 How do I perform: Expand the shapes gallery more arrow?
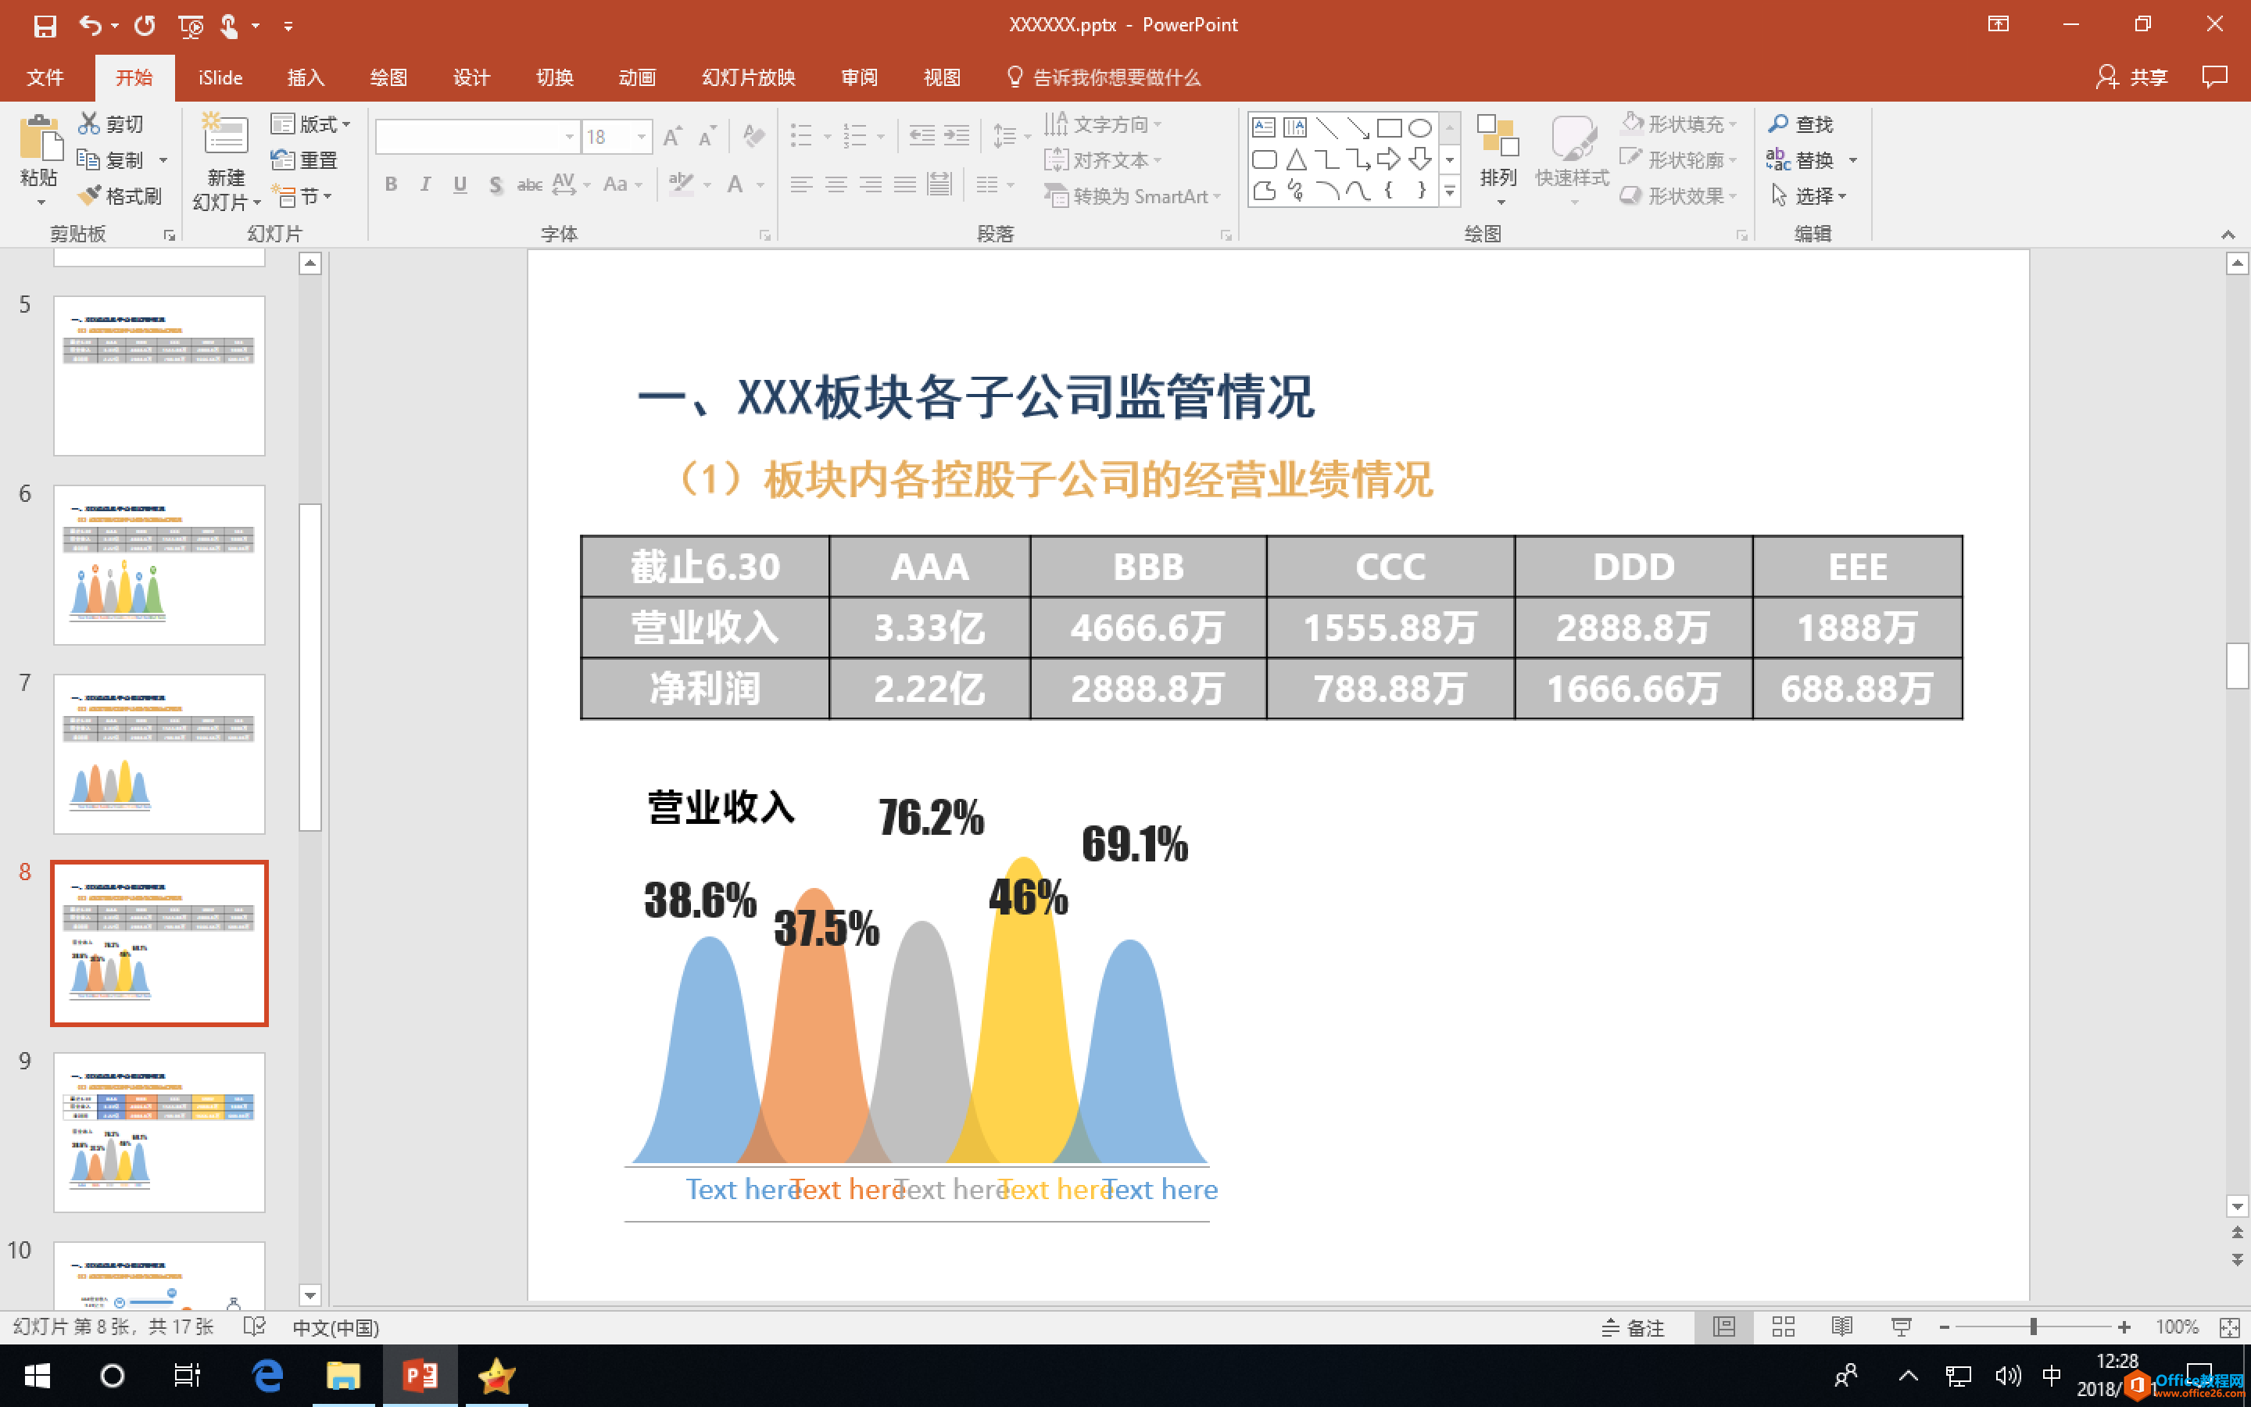coord(1449,192)
